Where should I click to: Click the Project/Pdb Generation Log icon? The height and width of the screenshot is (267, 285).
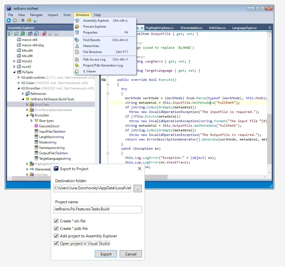point(77,65)
